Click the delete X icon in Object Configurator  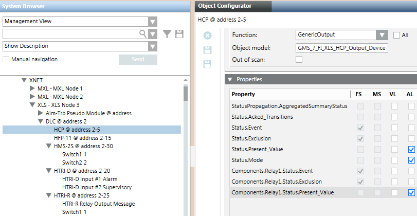tap(207, 36)
